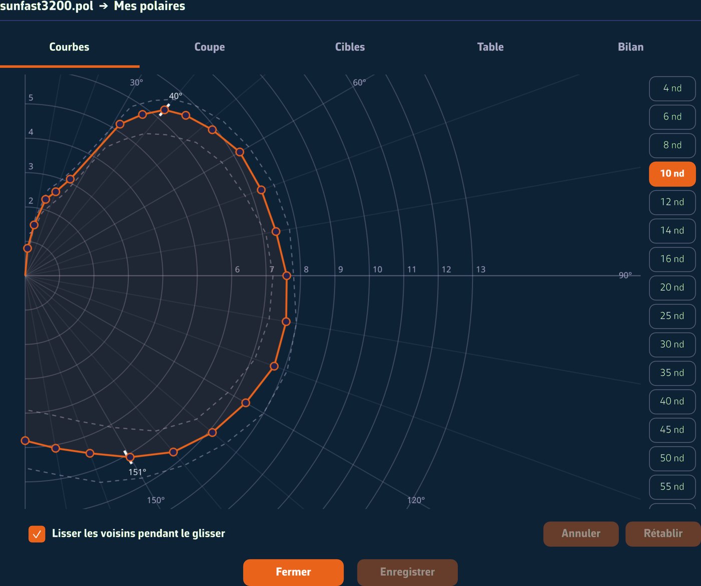The height and width of the screenshot is (586, 701).
Task: Open the Cibles tab
Action: (x=349, y=47)
